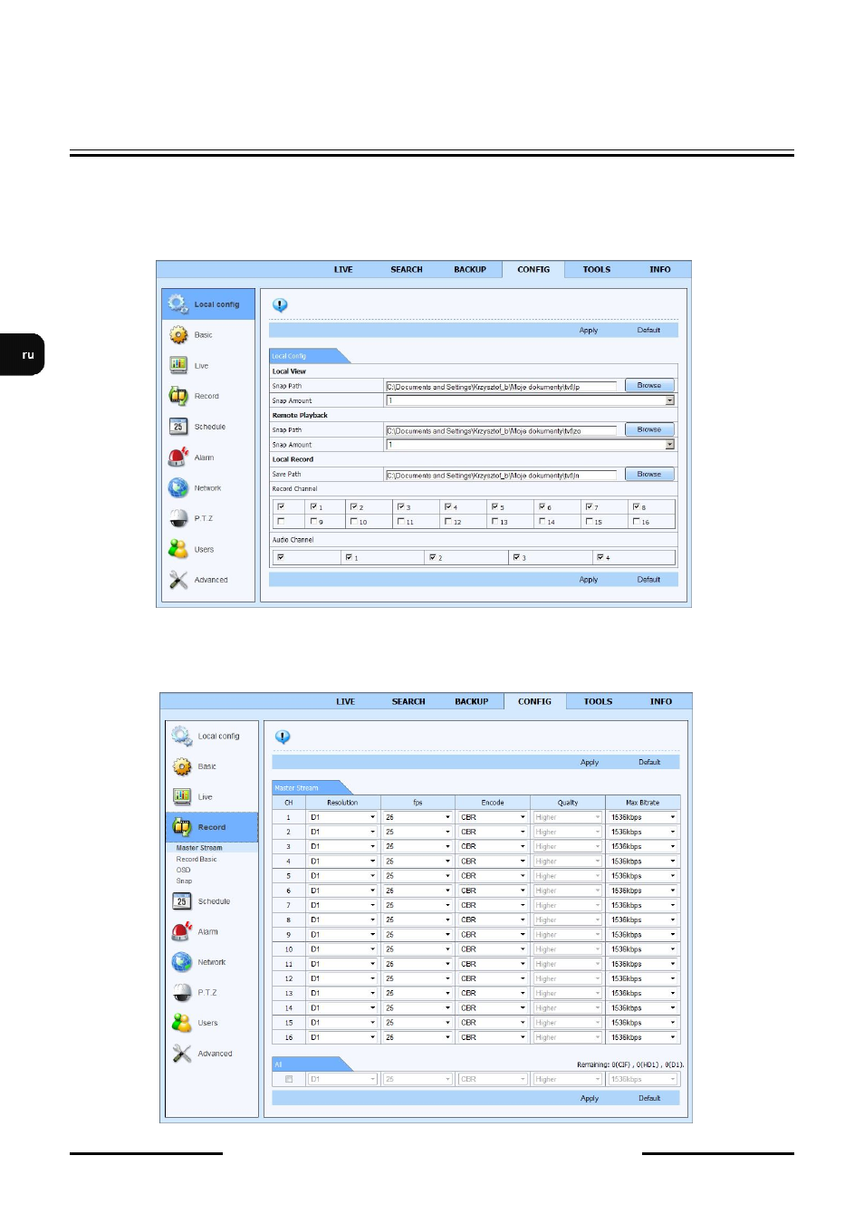Select Record Basic submenu item
Viewport: 864px width, 1223px height.
pos(197,859)
